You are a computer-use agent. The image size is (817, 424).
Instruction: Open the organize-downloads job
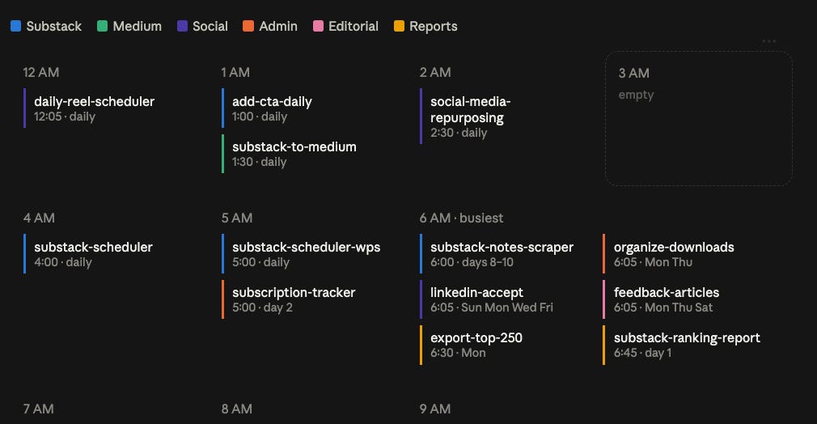[669, 254]
